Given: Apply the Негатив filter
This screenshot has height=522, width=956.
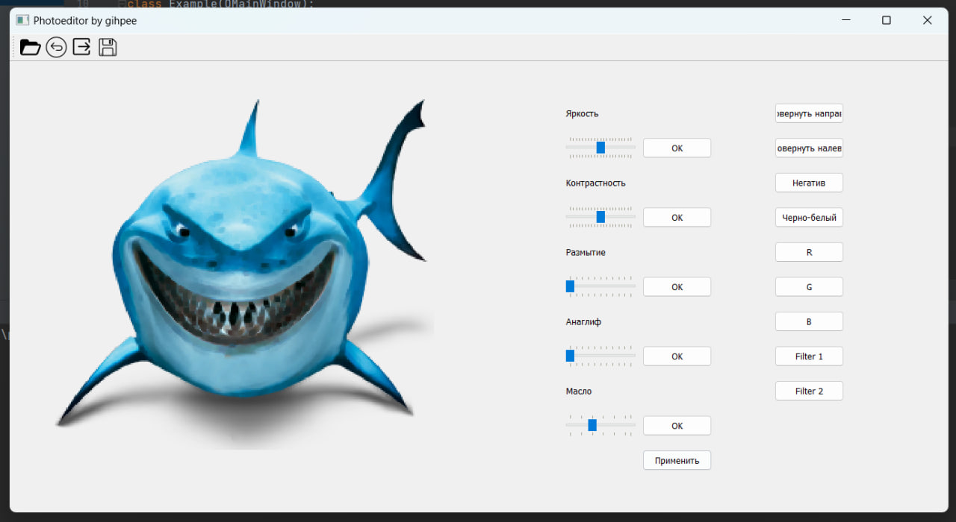Looking at the screenshot, I should 809,183.
